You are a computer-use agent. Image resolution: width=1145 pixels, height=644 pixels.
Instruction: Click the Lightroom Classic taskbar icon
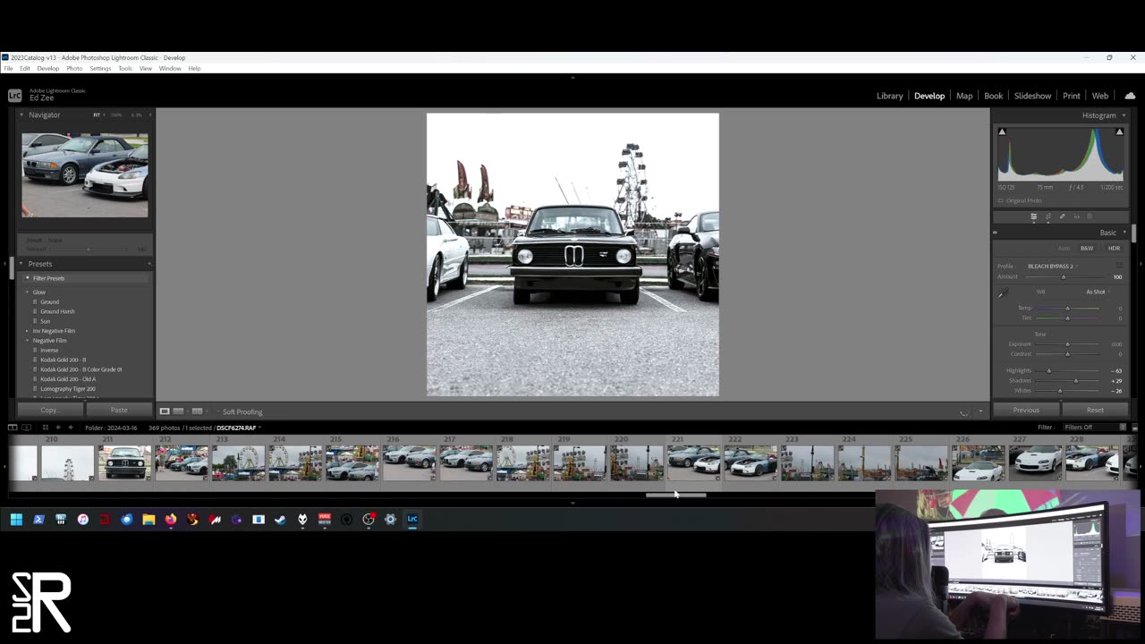point(412,519)
